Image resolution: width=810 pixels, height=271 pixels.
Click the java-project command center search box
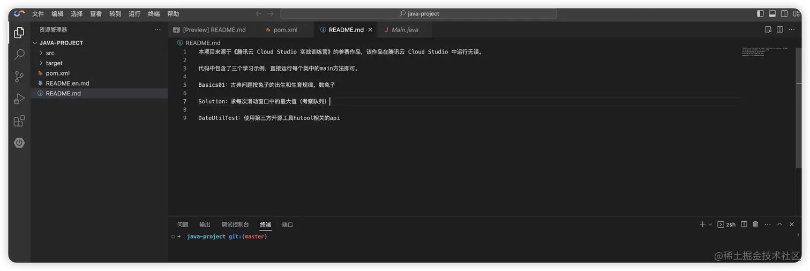[x=418, y=13]
